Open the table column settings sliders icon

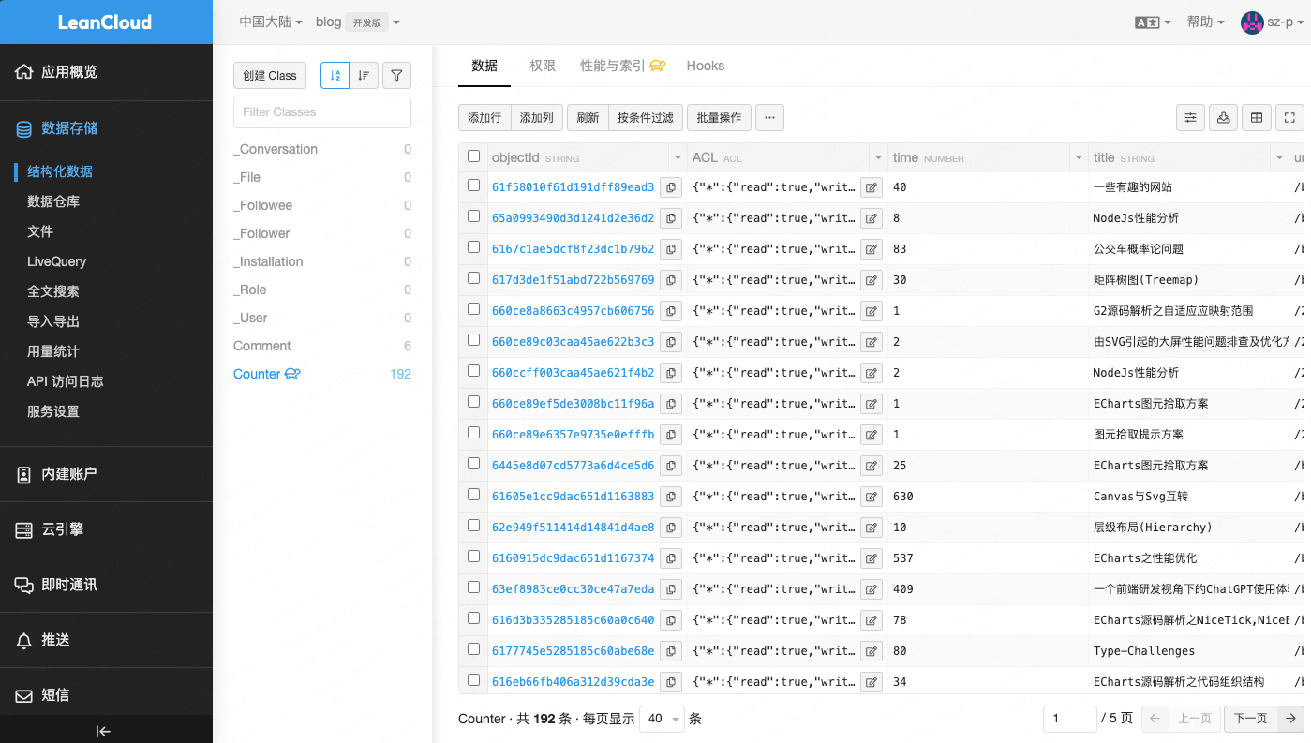point(1190,117)
